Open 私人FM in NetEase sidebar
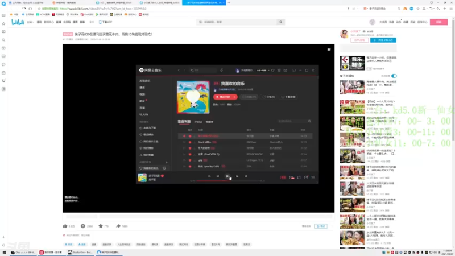The image size is (455, 256). coord(144,115)
